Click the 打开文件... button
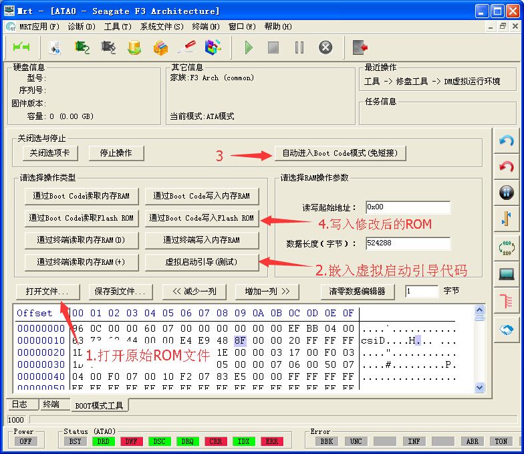This screenshot has width=524, height=454. (x=47, y=292)
